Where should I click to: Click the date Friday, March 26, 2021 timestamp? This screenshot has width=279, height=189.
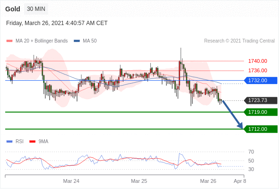coord(57,23)
